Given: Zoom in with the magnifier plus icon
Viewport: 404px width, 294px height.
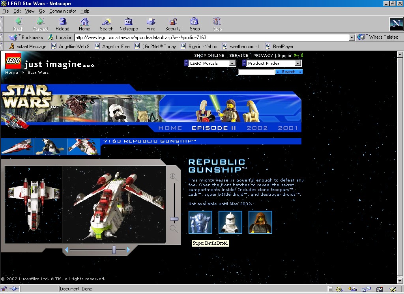Looking at the screenshot, I should [174, 177].
